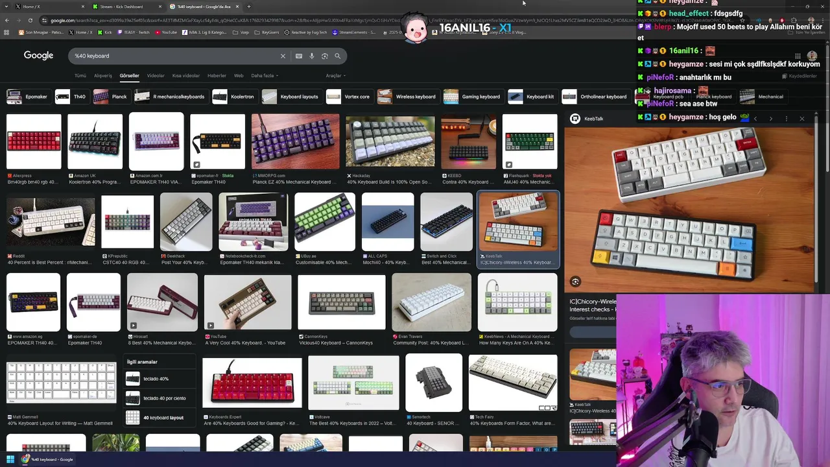The width and height of the screenshot is (830, 467).
Task: Open the KeebTalk source icon in preview
Action: [x=575, y=119]
